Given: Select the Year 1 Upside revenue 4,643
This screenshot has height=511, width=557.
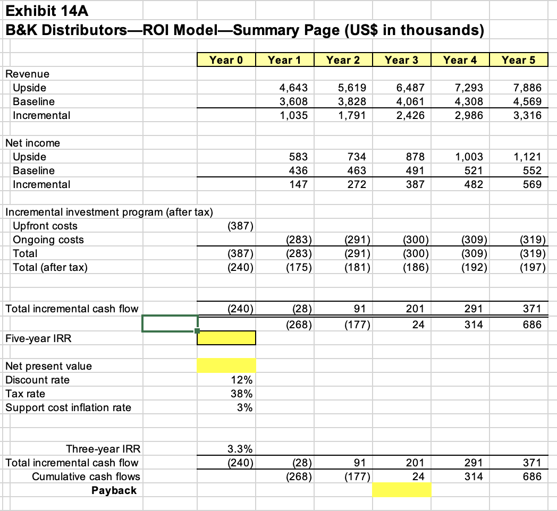Looking at the screenshot, I should (285, 87).
